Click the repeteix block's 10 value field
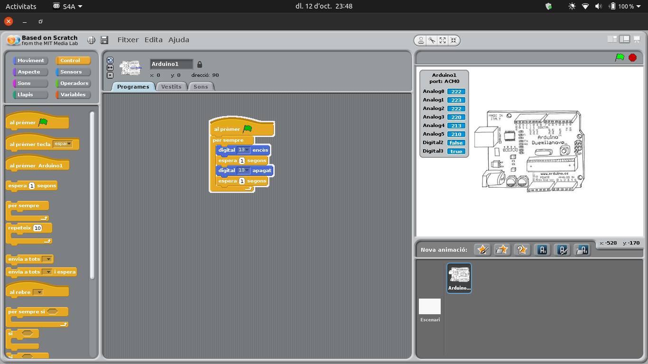The image size is (648, 364). click(37, 228)
